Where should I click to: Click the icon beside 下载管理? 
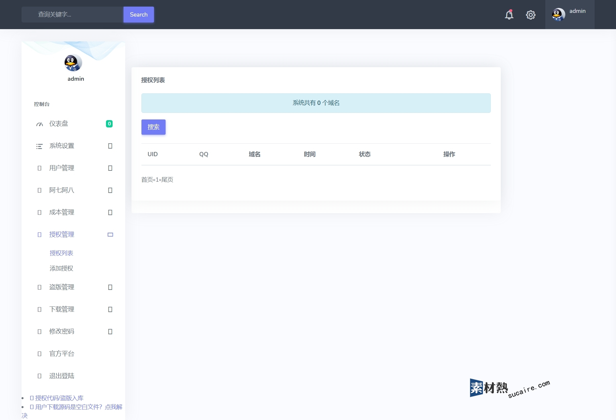coord(39,309)
